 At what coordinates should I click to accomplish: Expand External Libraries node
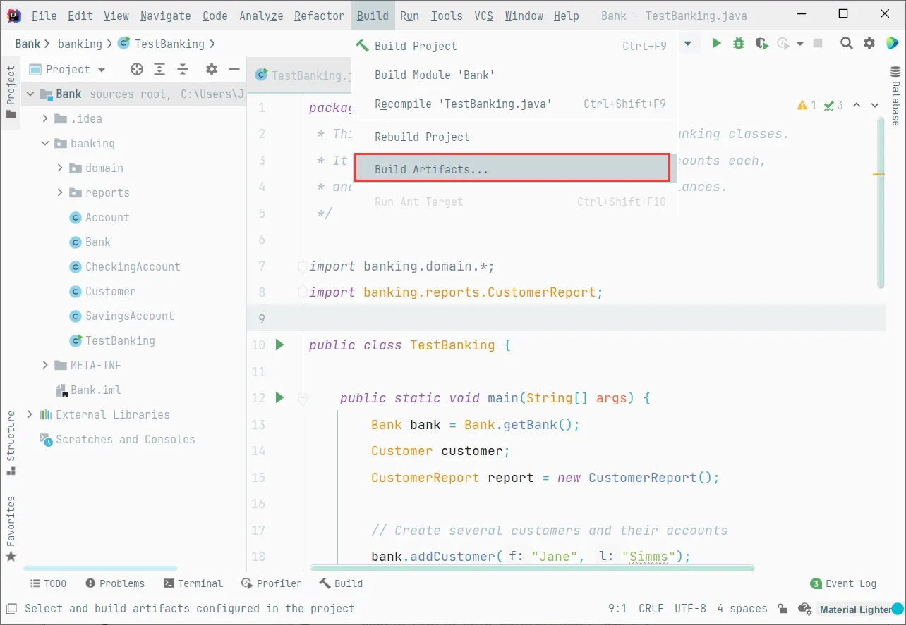30,414
